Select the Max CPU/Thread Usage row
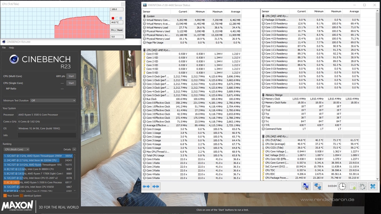 click(x=192, y=152)
